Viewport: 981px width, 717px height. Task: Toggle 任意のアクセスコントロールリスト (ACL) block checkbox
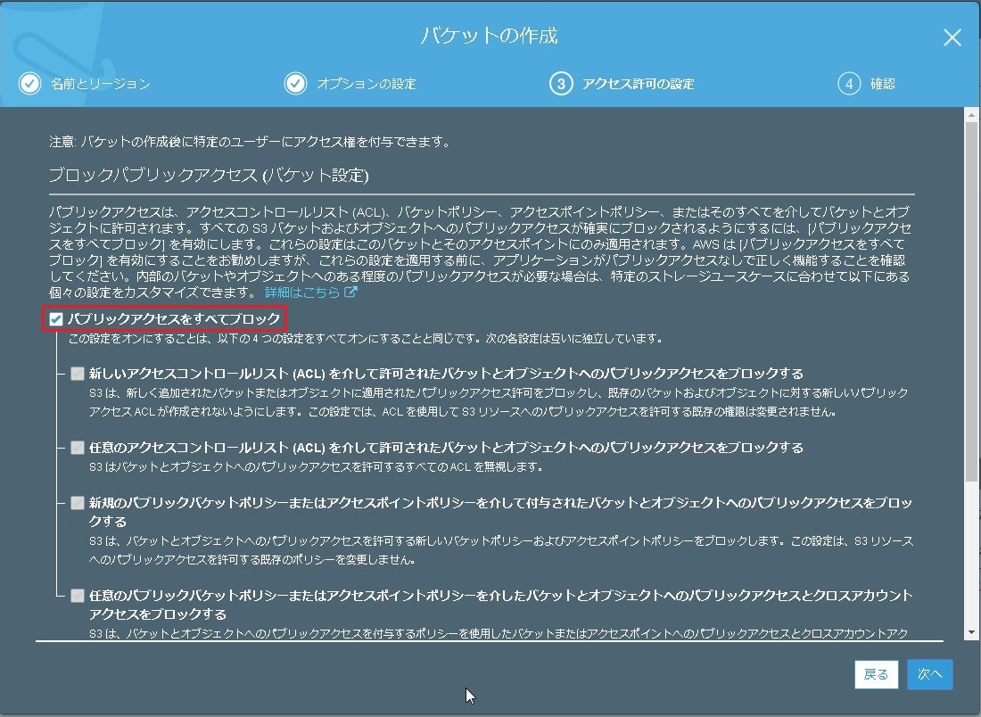pyautogui.click(x=77, y=448)
